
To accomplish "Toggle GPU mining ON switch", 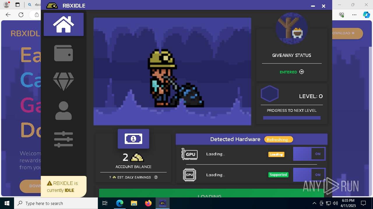I will [x=309, y=154].
